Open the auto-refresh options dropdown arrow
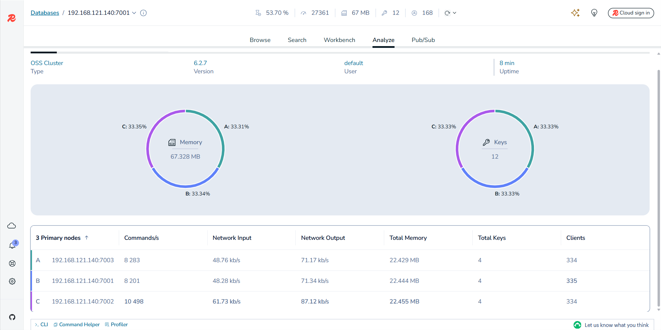The height and width of the screenshot is (330, 661). click(x=454, y=13)
